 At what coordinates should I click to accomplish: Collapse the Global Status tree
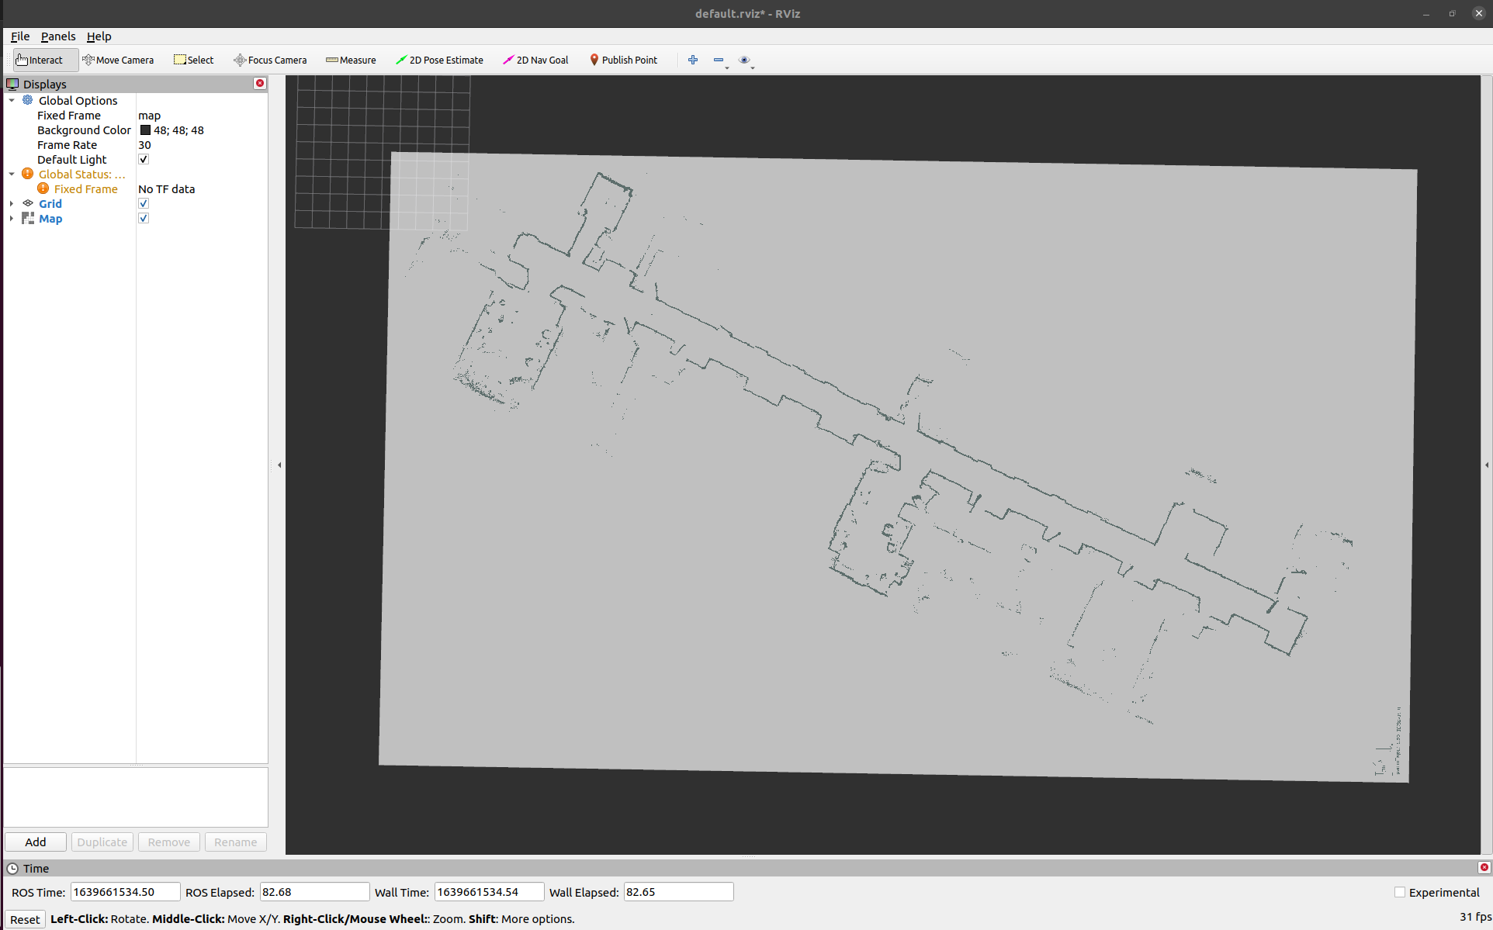click(12, 174)
